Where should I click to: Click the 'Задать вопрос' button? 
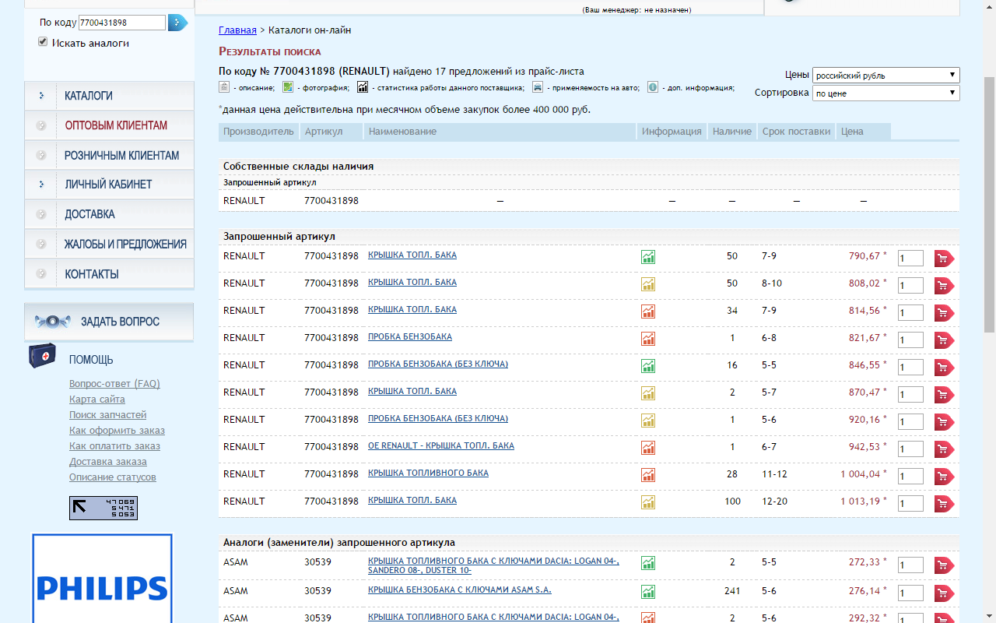click(x=109, y=322)
